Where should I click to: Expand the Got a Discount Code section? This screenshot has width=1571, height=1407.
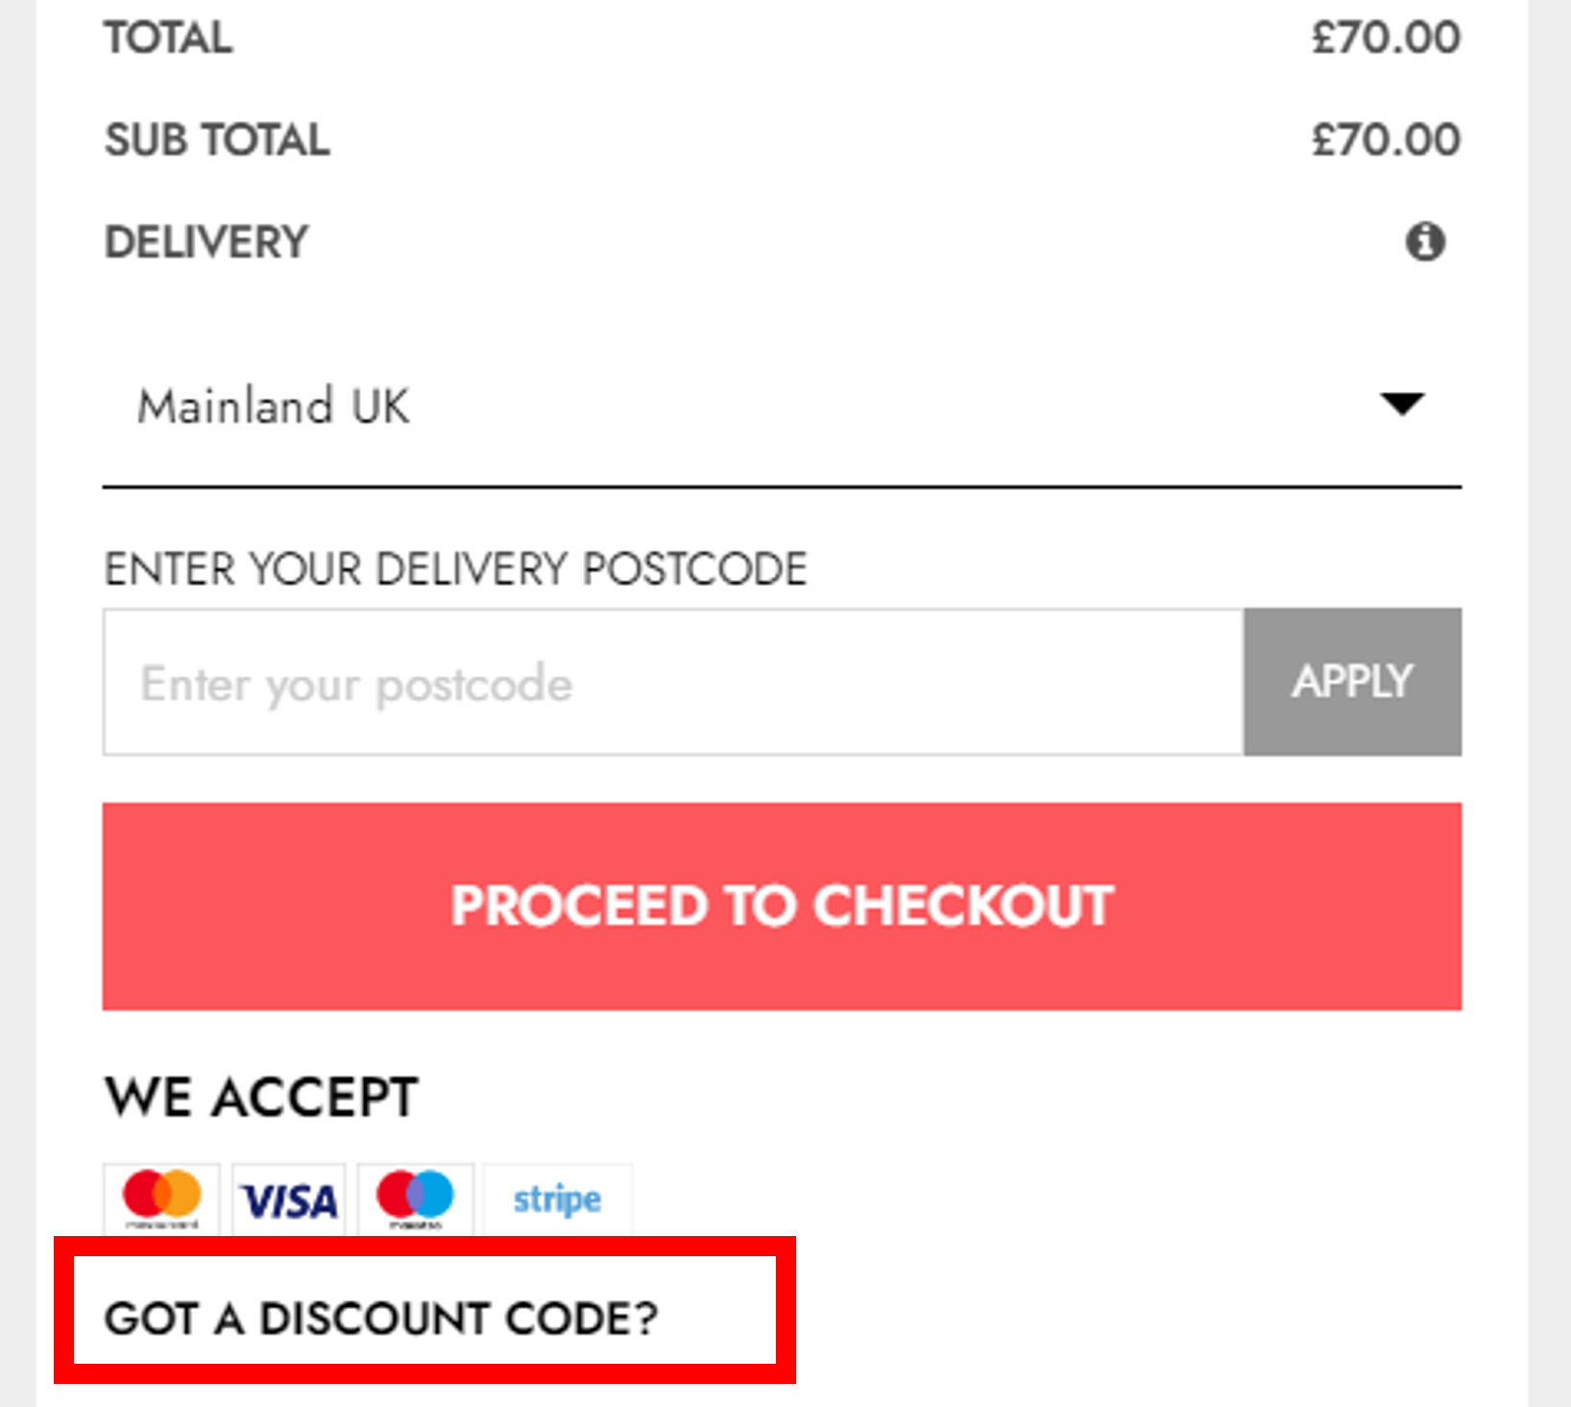pos(381,1319)
